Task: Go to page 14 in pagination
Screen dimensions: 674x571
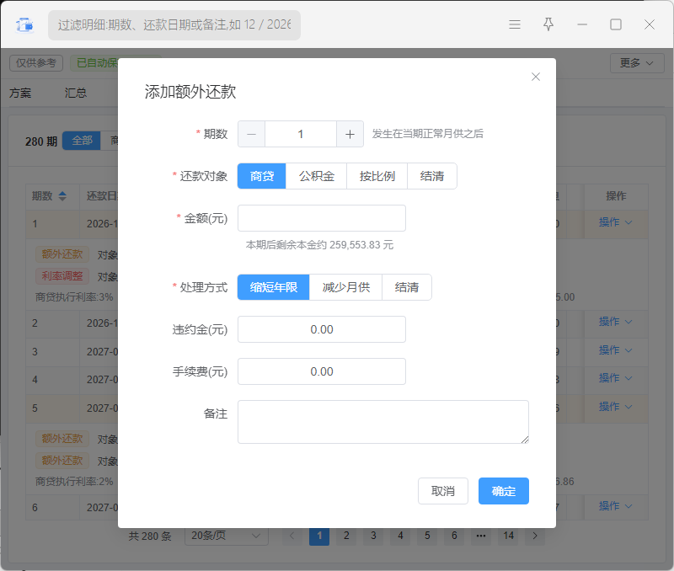Action: [x=509, y=536]
